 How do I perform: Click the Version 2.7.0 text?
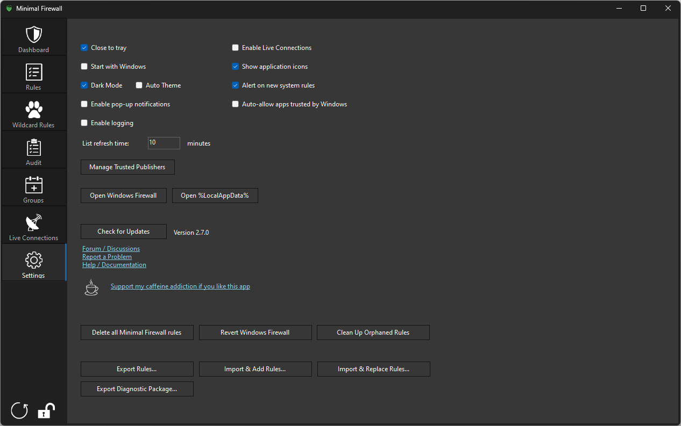[x=191, y=233]
